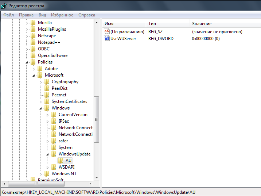The image size is (261, 196).
Task: Open the Справка menu
Action: pyautogui.click(x=87, y=15)
